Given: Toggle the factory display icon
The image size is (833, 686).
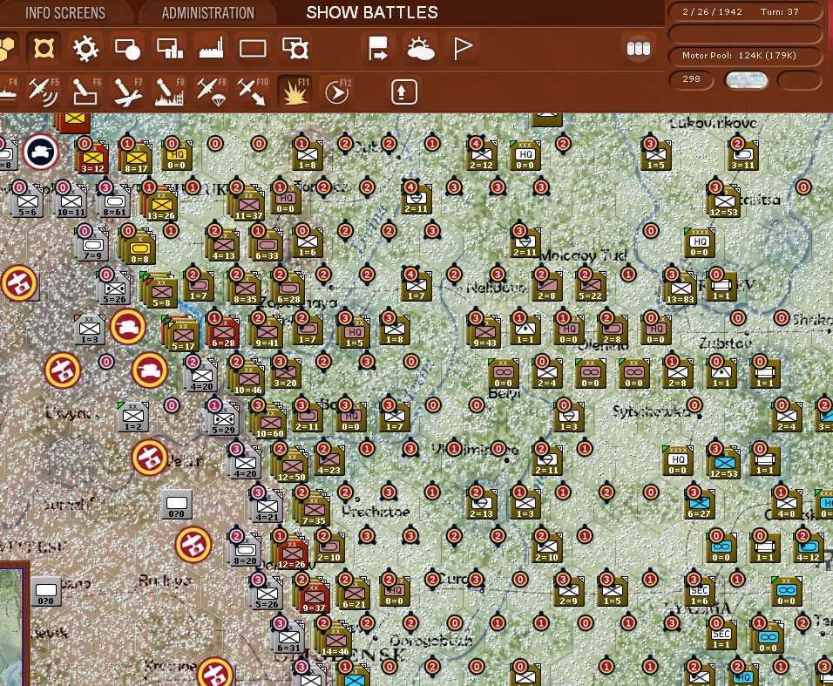Looking at the screenshot, I should [211, 49].
